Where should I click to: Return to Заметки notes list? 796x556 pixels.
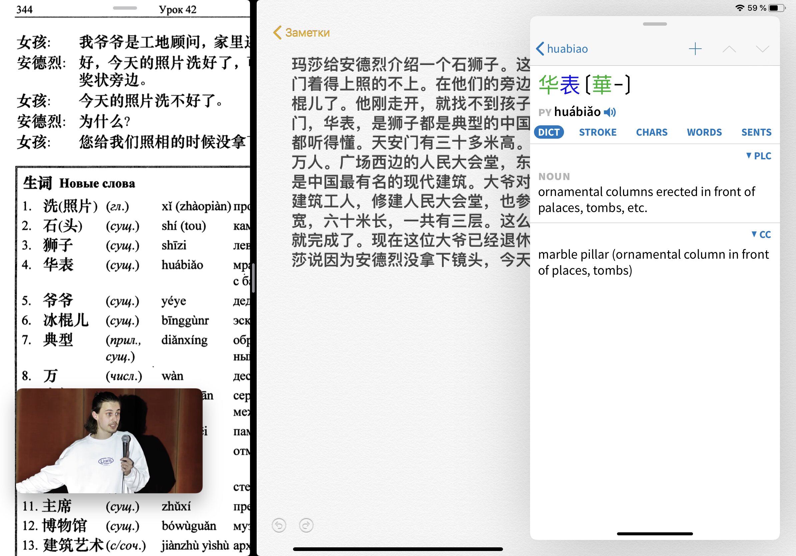point(301,33)
